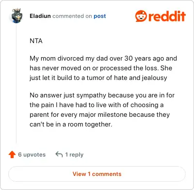Click the line "No answer just sympathy"
This screenshot has height=190, width=194.
click(102, 95)
